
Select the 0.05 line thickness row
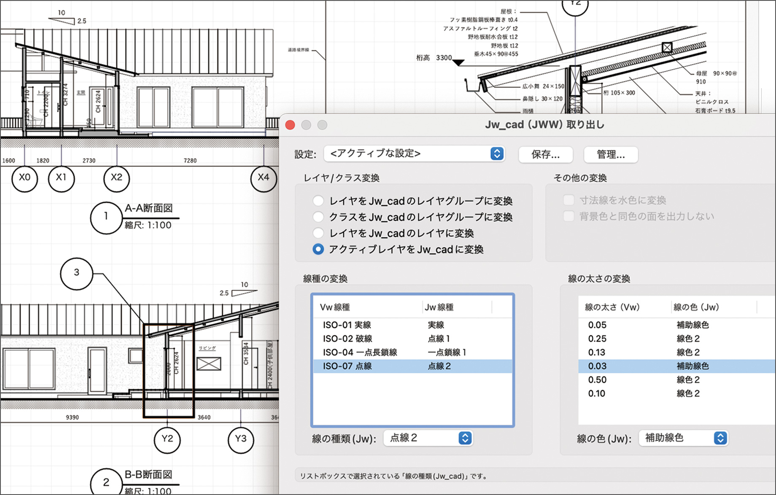[x=677, y=325]
